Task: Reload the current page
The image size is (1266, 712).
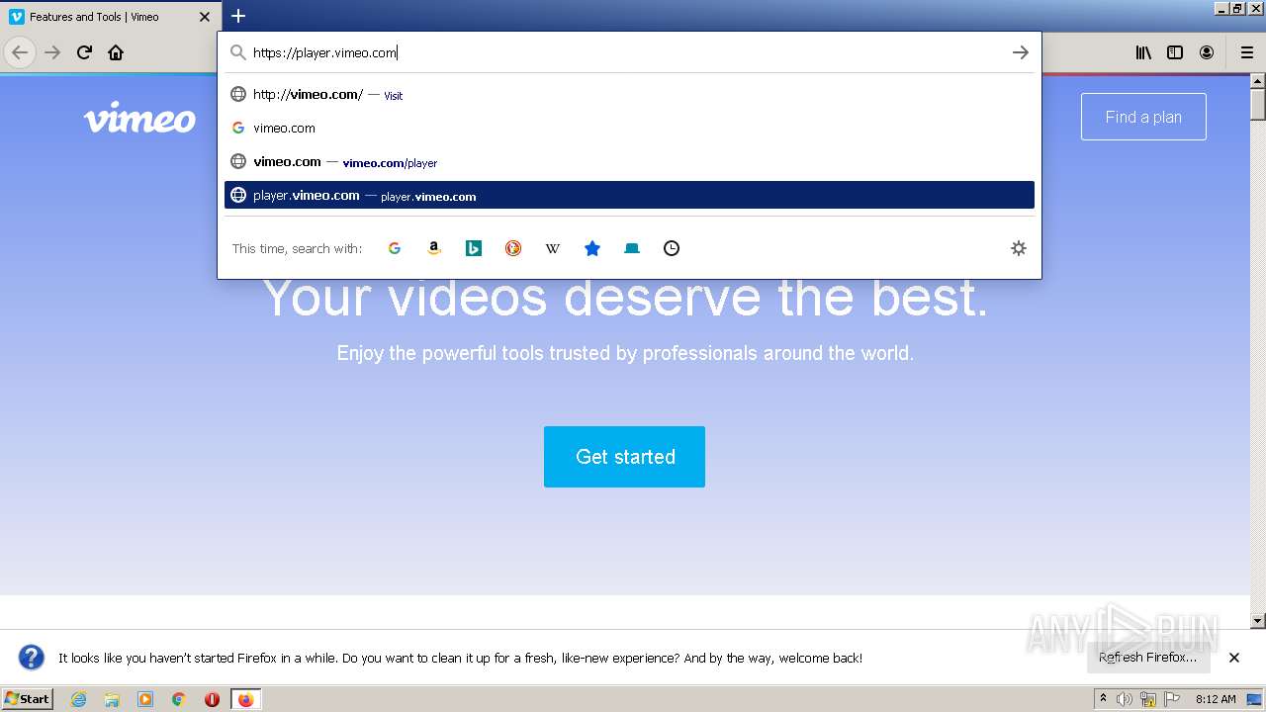Action: point(84,52)
